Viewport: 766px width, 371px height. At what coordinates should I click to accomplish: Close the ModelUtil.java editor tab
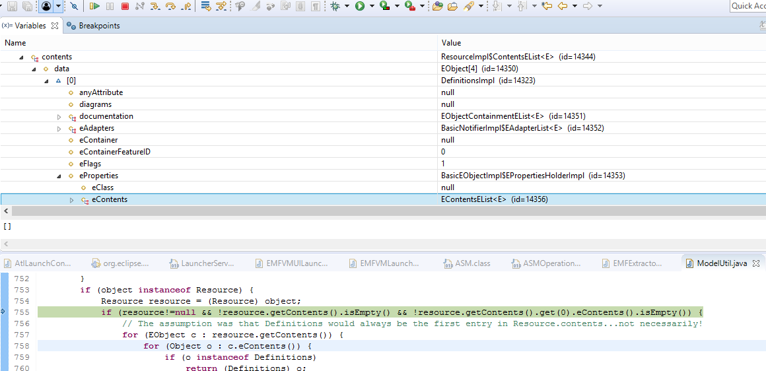755,263
